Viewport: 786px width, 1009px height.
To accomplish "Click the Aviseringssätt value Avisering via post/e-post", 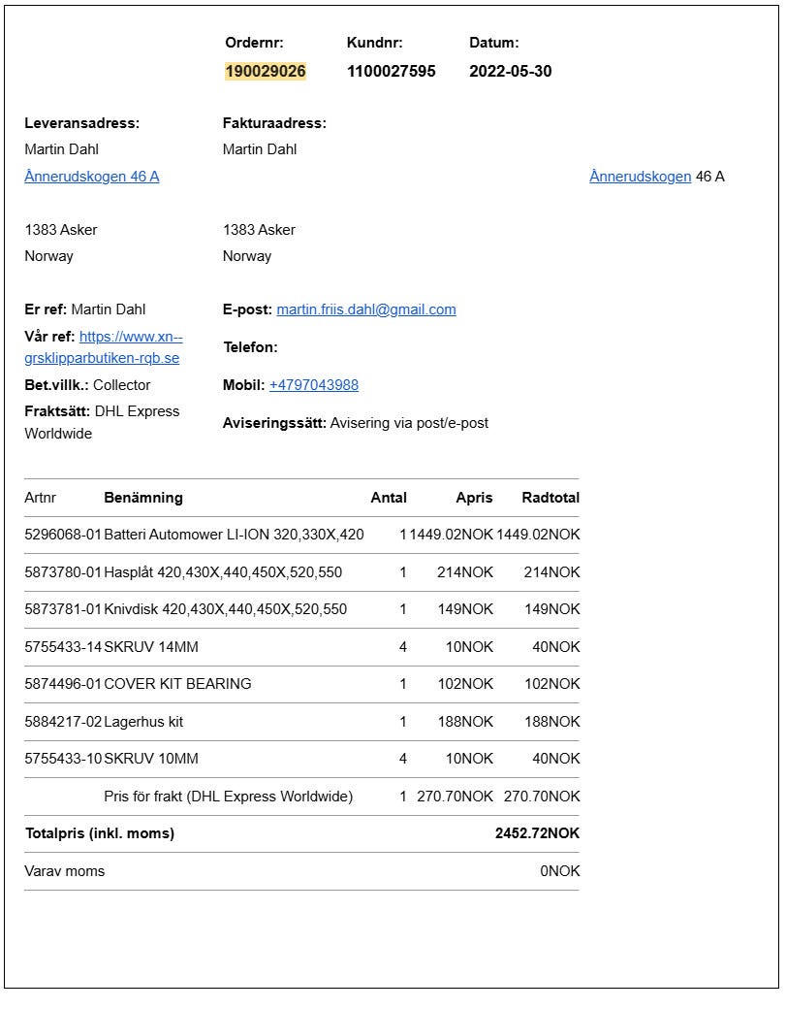I will point(409,423).
